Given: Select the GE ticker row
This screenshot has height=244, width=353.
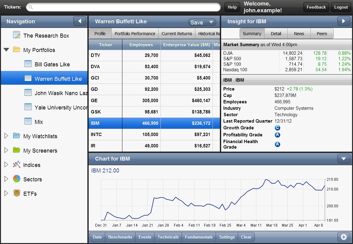Looking at the screenshot, I should (154, 101).
